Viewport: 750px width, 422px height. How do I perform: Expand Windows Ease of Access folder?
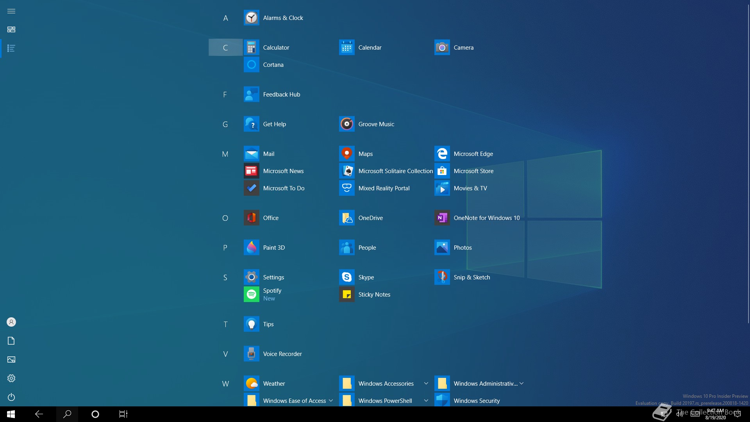click(x=331, y=401)
